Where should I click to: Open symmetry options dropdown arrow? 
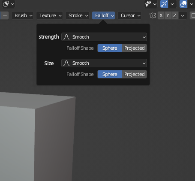(183, 15)
